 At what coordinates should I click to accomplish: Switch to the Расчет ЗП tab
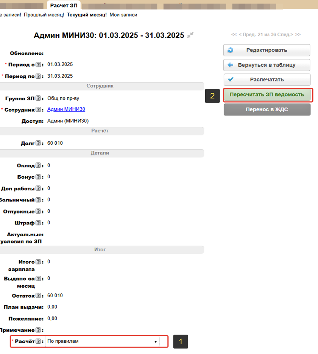(64, 5)
